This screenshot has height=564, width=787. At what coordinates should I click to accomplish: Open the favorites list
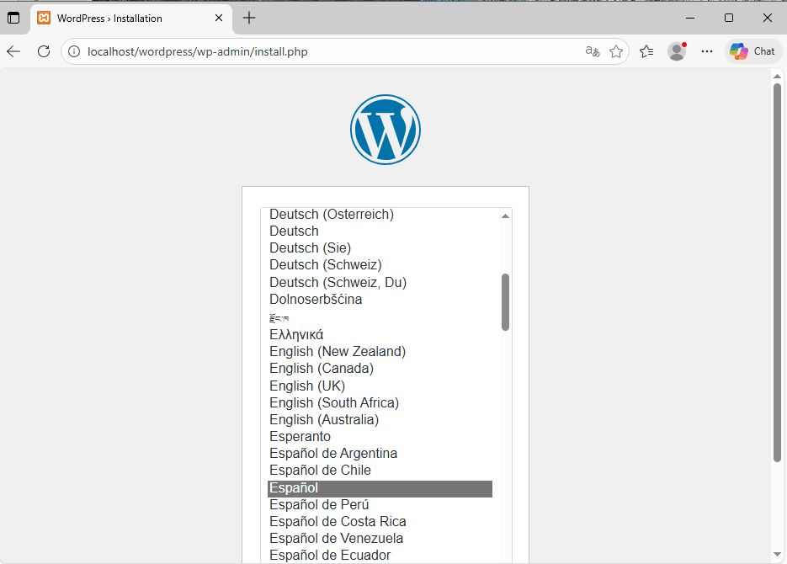[x=646, y=51]
